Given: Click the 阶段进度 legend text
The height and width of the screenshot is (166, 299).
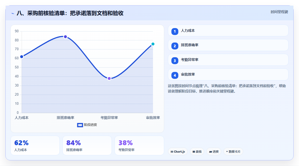Looking at the screenshot, I should pyautogui.click(x=91, y=125).
